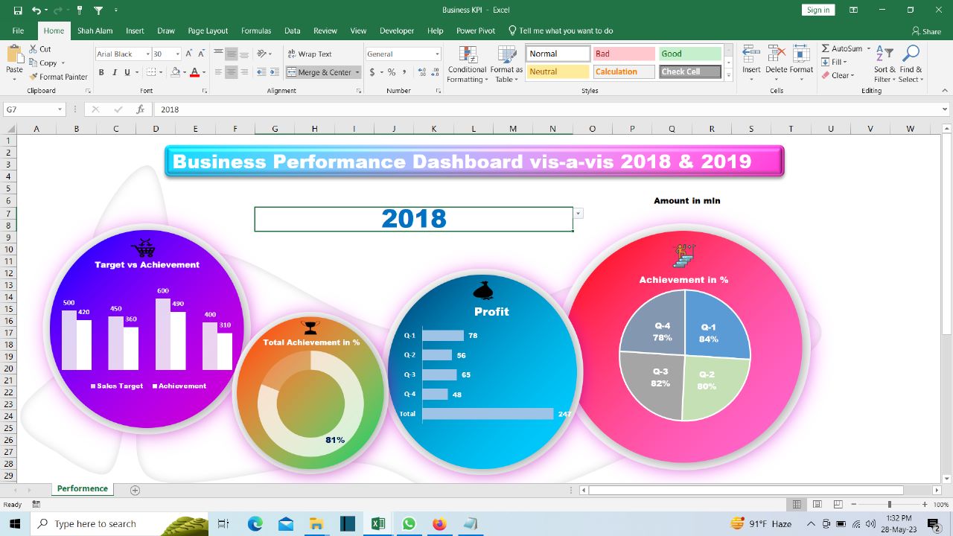The width and height of the screenshot is (953, 536).
Task: Toggle Italic formatting
Action: coord(114,72)
